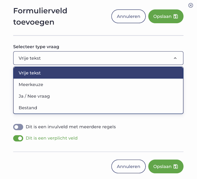Screen dimensions: 197x179
Task: Click the question type combo box field
Action: click(98, 58)
